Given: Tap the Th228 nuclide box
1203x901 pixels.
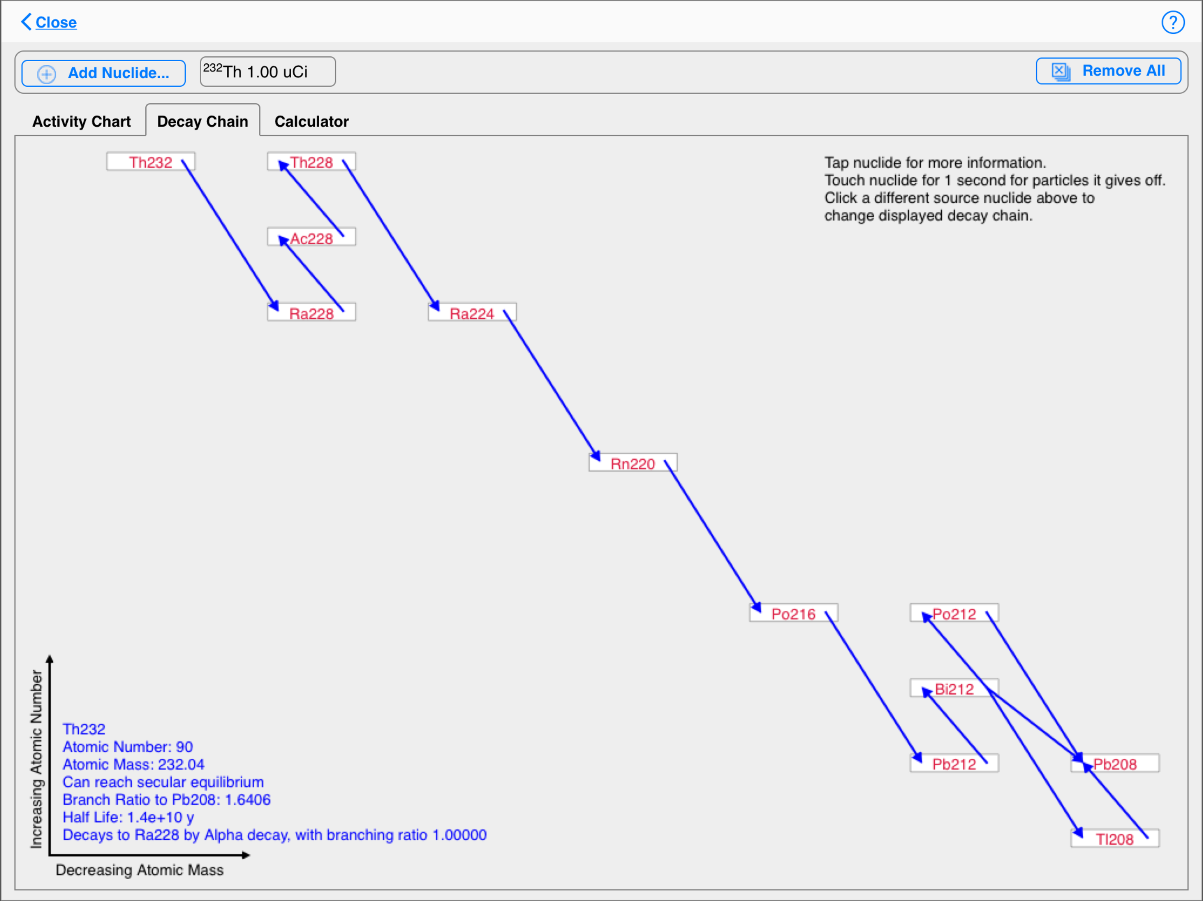Looking at the screenshot, I should (311, 162).
